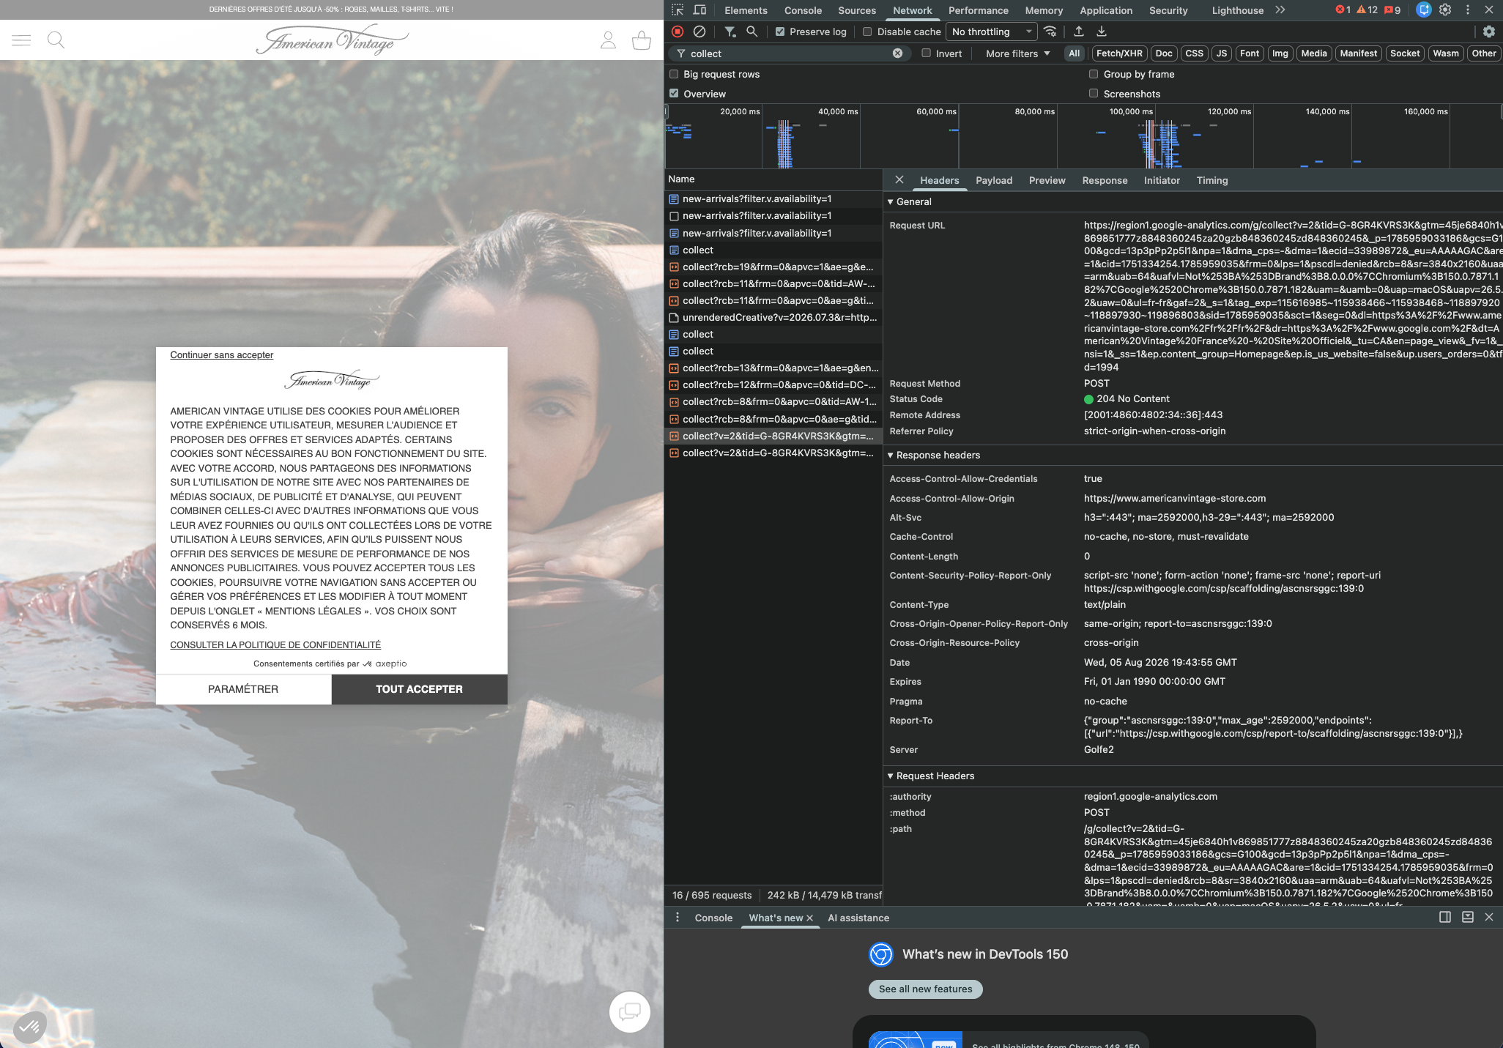The width and height of the screenshot is (1503, 1048).
Task: Open network conditions wifi icon
Action: click(1050, 31)
